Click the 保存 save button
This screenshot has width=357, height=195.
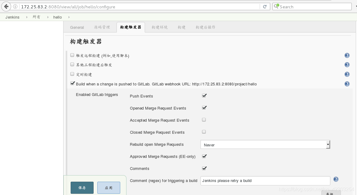pos(82,188)
